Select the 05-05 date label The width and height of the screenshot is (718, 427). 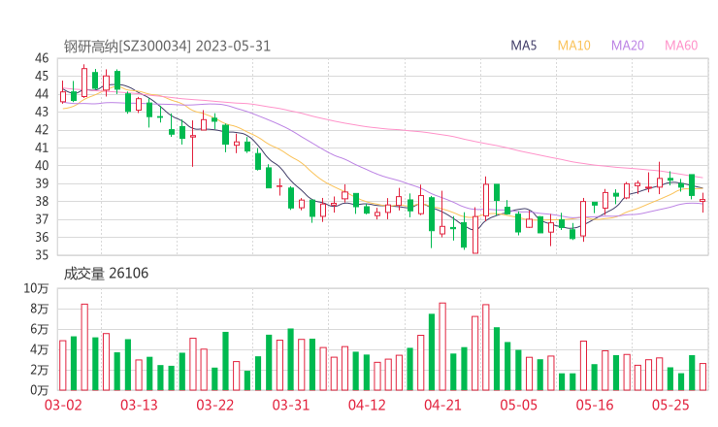[518, 405]
